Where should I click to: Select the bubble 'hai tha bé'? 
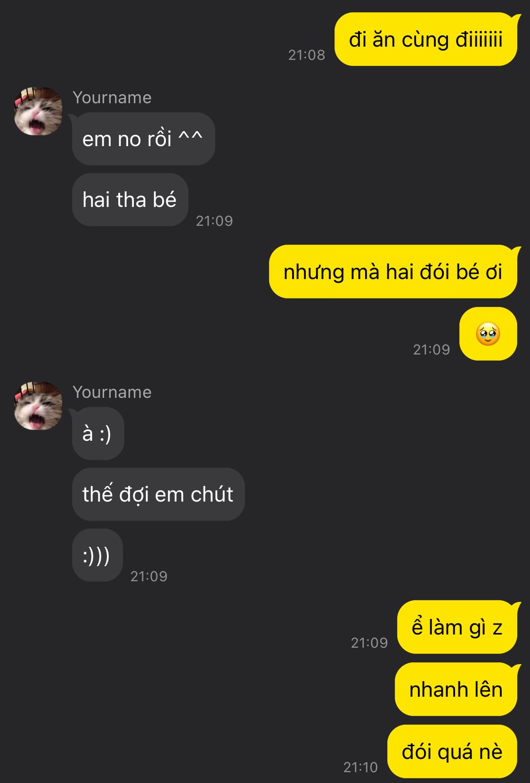point(130,199)
